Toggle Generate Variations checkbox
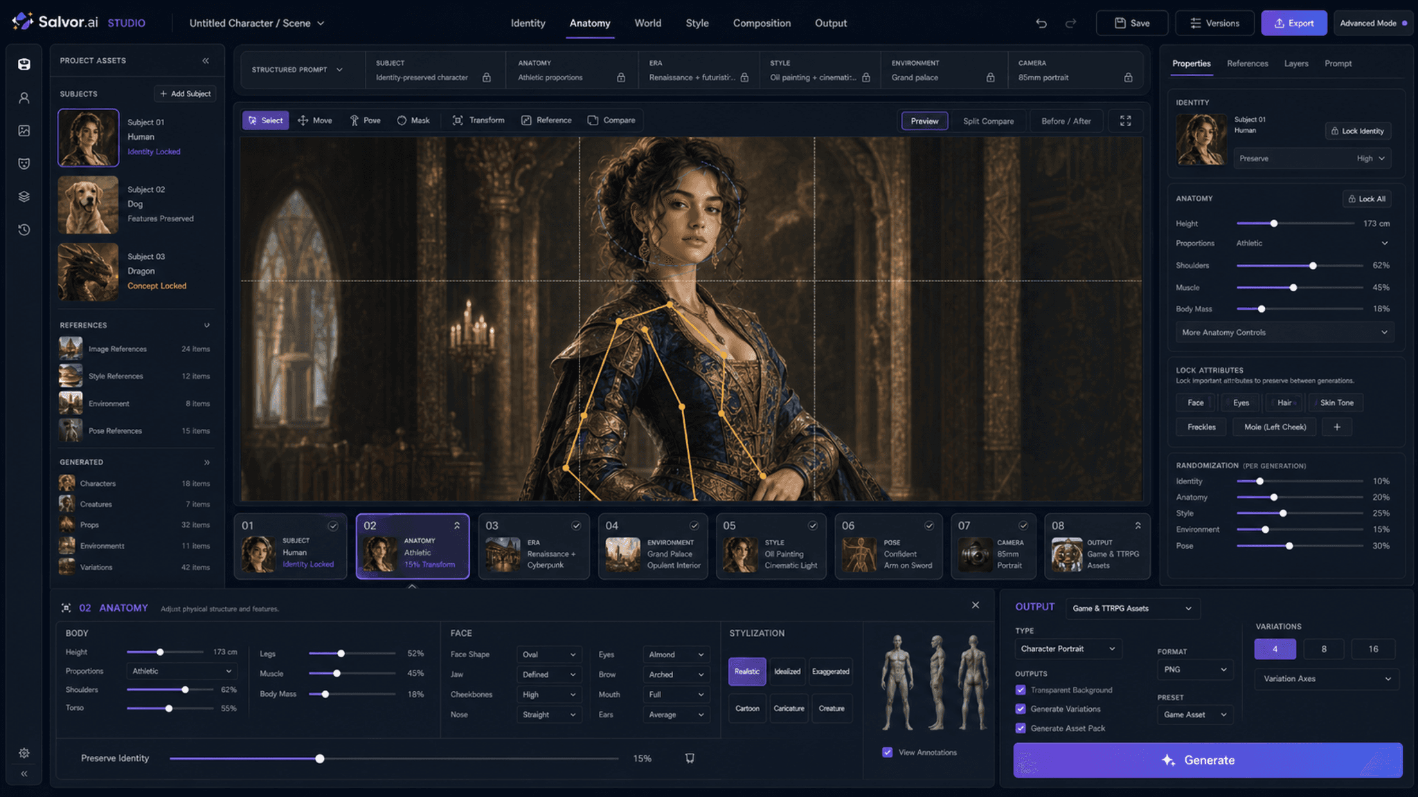 click(x=1021, y=708)
